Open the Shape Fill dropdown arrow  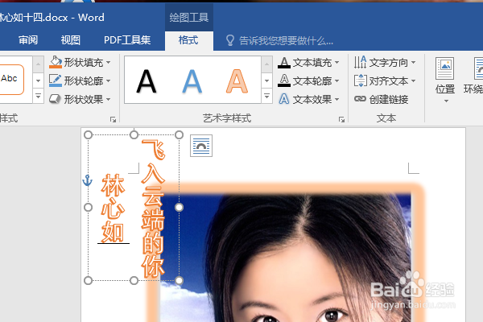coord(109,63)
